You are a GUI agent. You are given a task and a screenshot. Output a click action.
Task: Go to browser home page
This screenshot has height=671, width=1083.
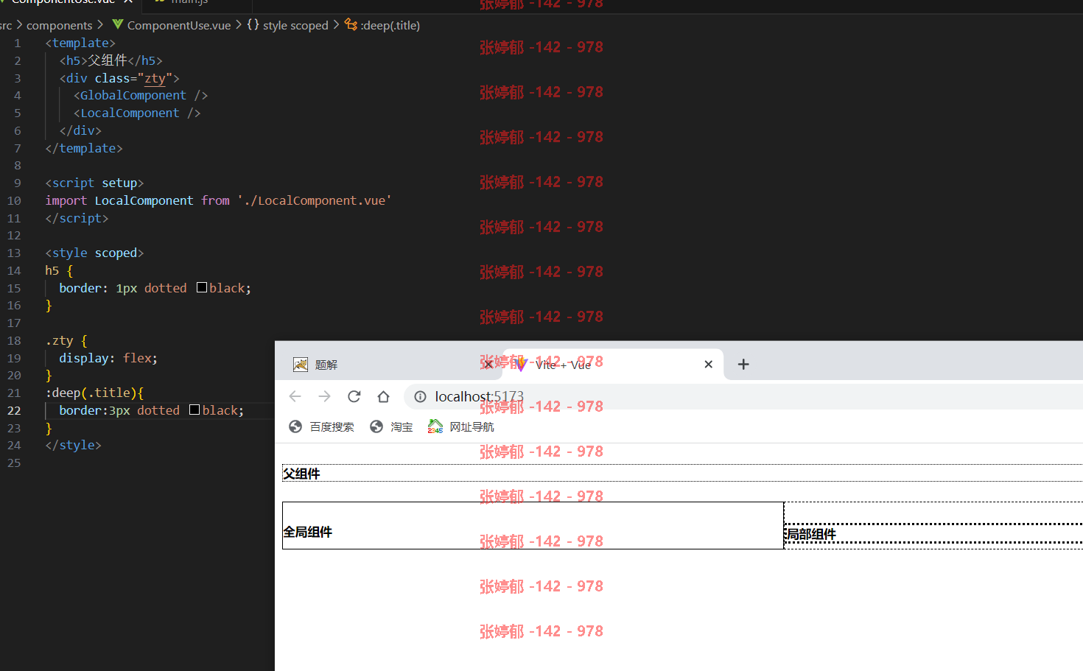coord(383,396)
